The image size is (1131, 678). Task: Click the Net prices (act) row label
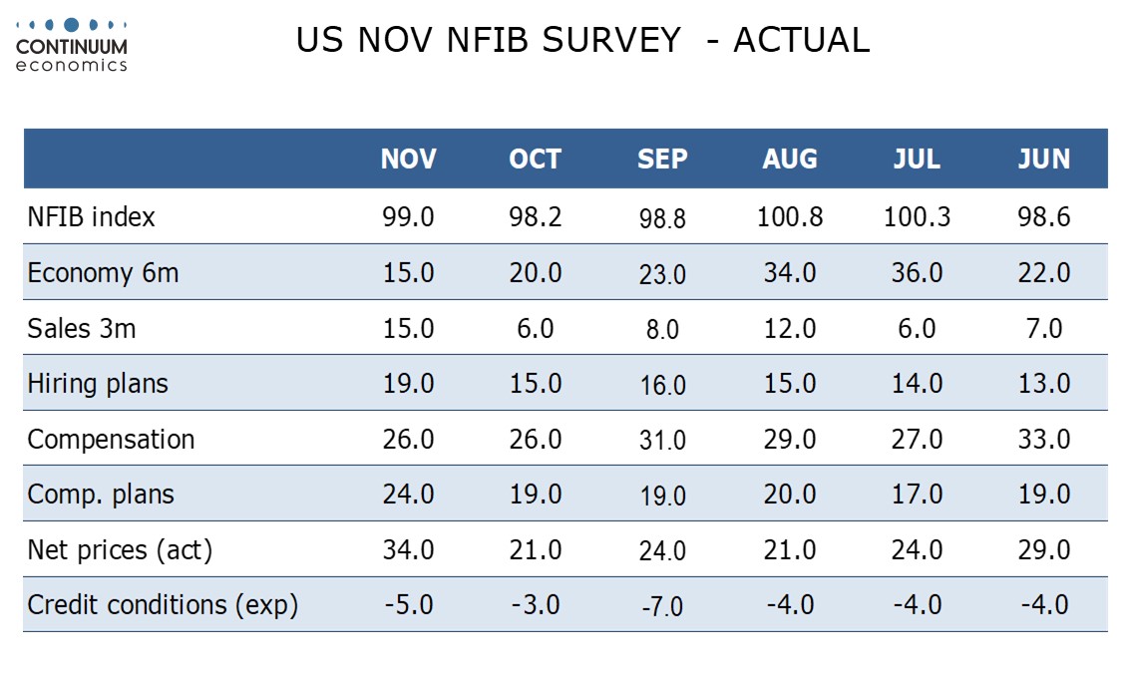point(120,549)
